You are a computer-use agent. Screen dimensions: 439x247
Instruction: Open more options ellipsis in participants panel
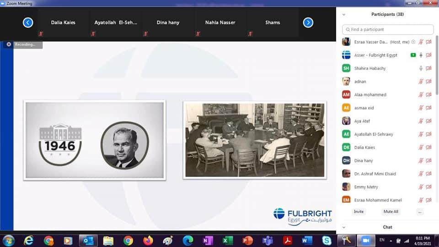tap(420, 212)
